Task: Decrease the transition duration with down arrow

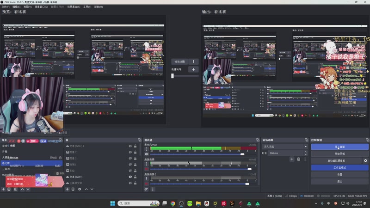Action: coord(306,154)
